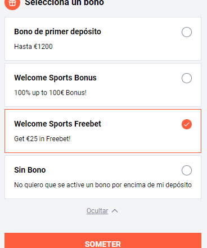Click the Ocultar link
Image resolution: width=207 pixels, height=248 pixels.
[97, 211]
